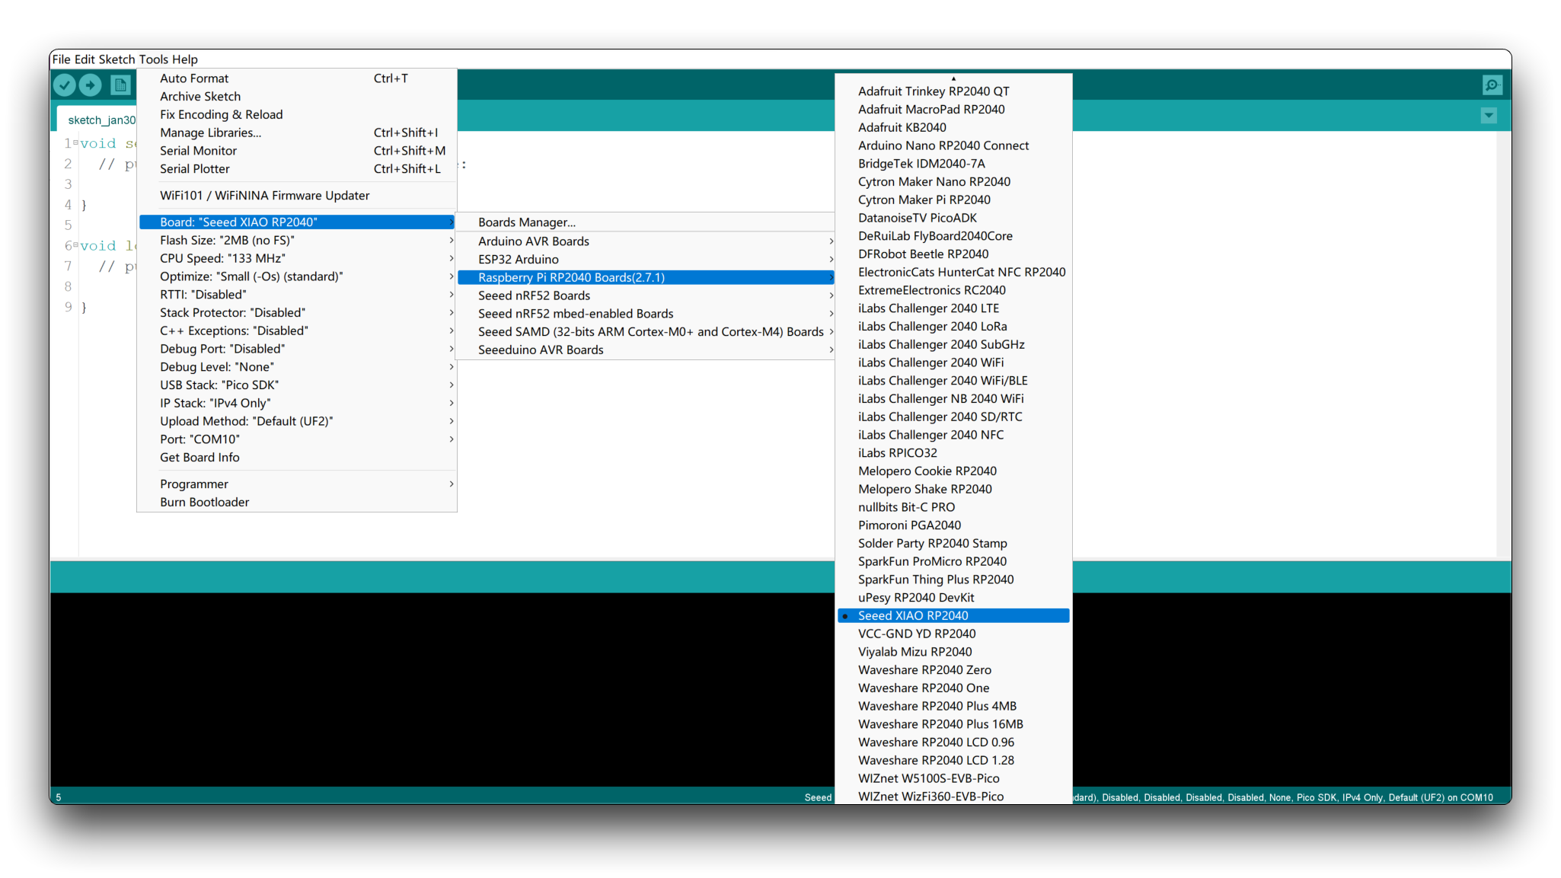The width and height of the screenshot is (1561, 878).
Task: Open Serial Monitor magnifier icon at top right
Action: point(1492,85)
